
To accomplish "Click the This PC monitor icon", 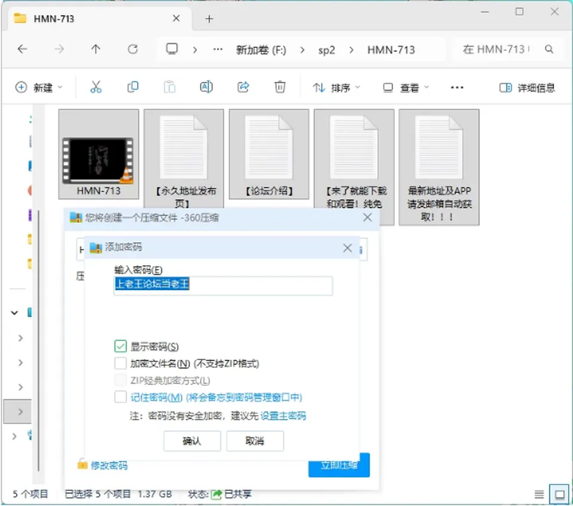I will [x=172, y=48].
